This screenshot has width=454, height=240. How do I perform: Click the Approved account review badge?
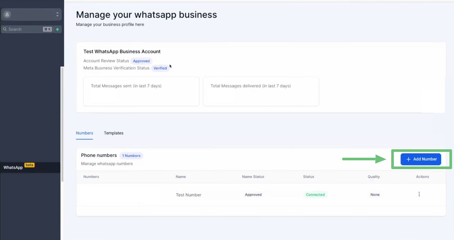point(141,61)
